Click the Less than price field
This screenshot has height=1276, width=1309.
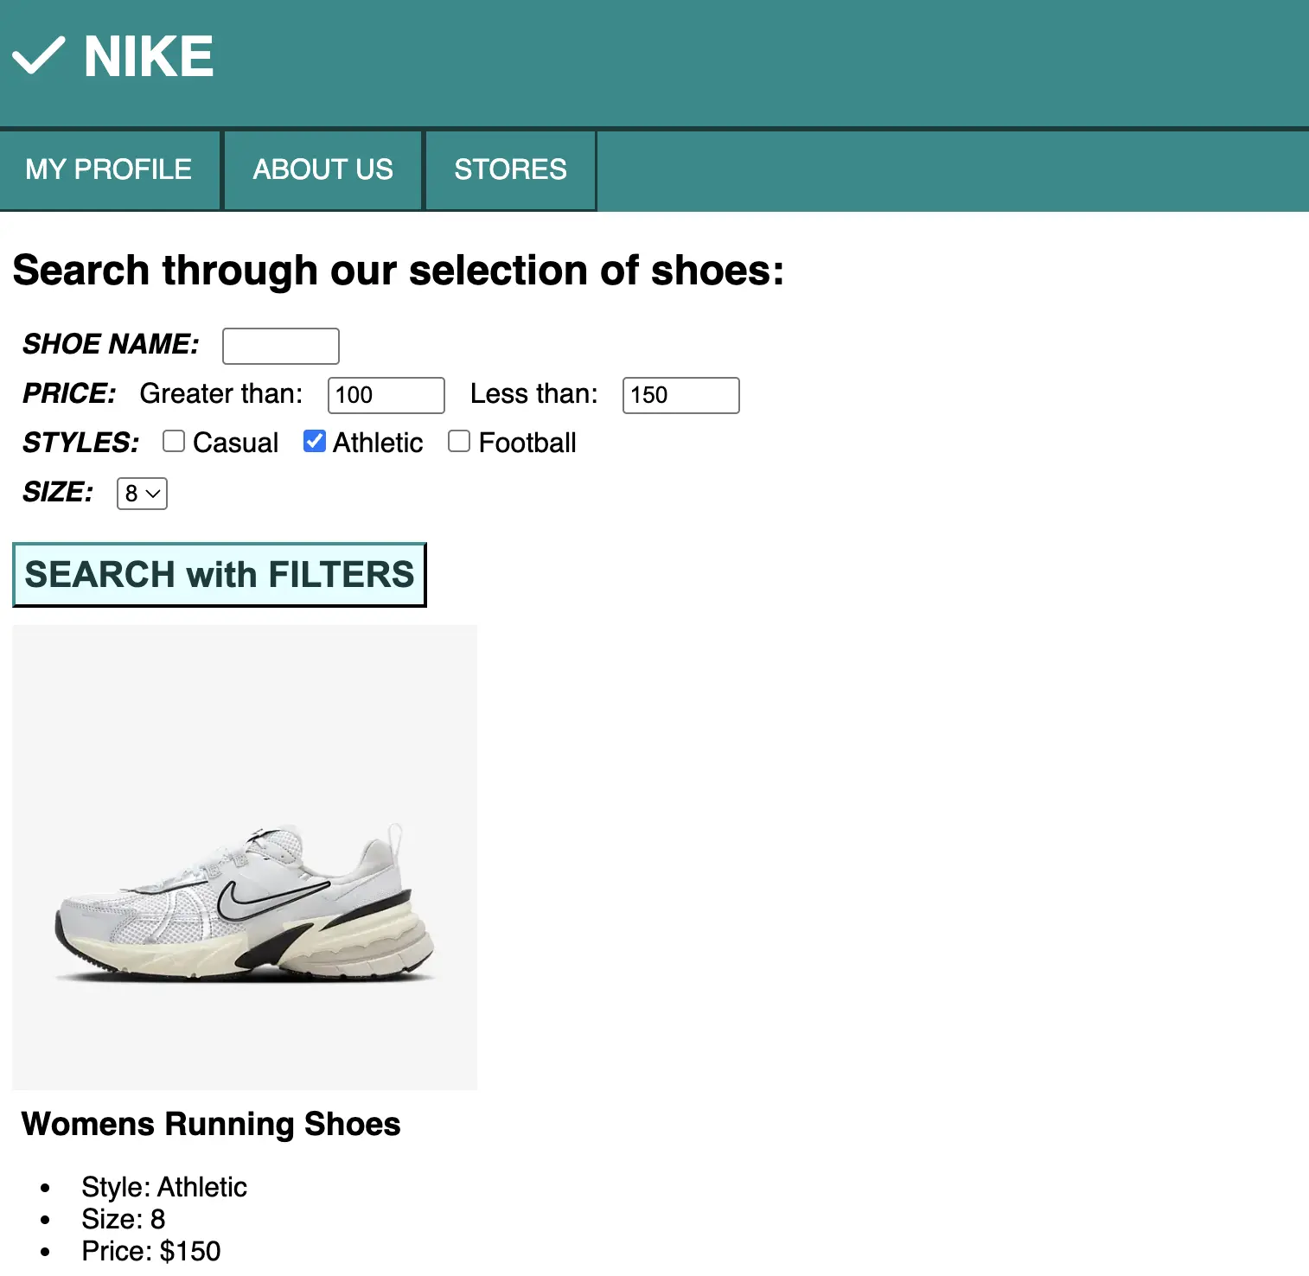(x=681, y=395)
